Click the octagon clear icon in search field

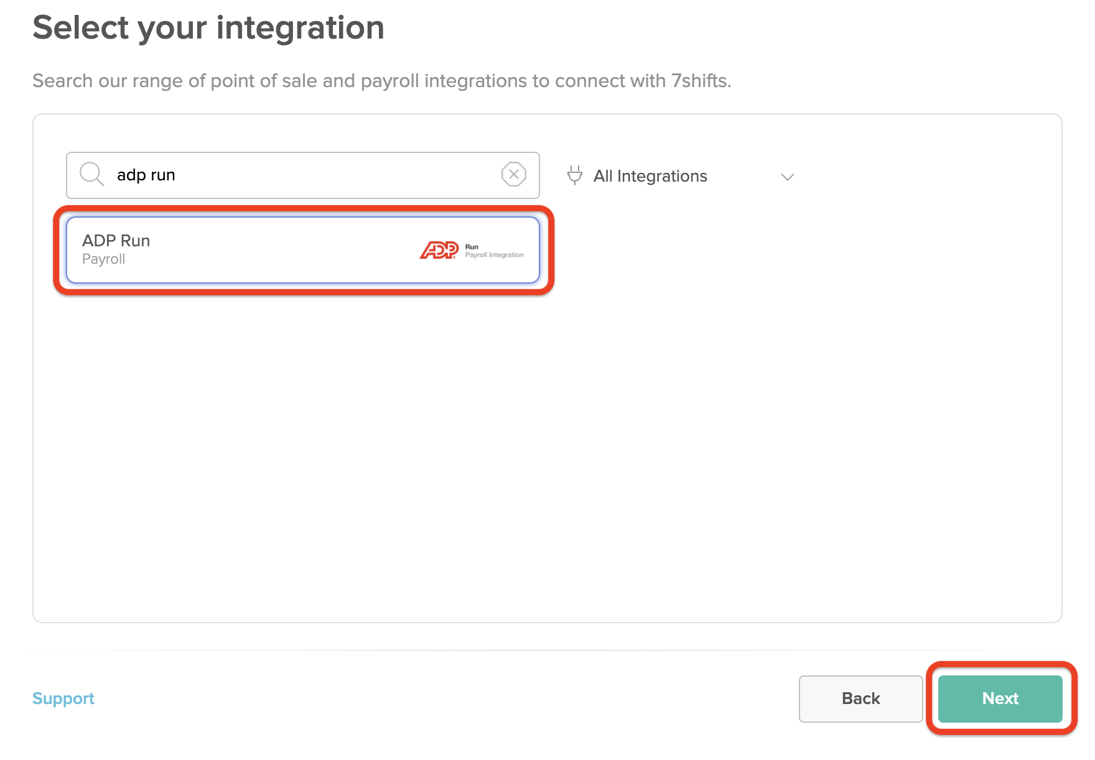pyautogui.click(x=513, y=175)
